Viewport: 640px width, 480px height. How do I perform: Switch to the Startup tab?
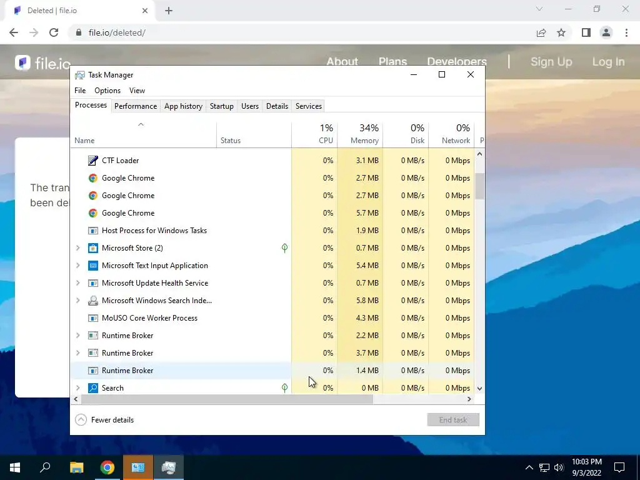[x=222, y=106]
